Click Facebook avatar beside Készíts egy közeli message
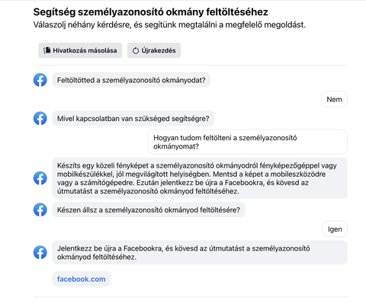Image resolution: width=366 pixels, height=307 pixels. tap(40, 178)
